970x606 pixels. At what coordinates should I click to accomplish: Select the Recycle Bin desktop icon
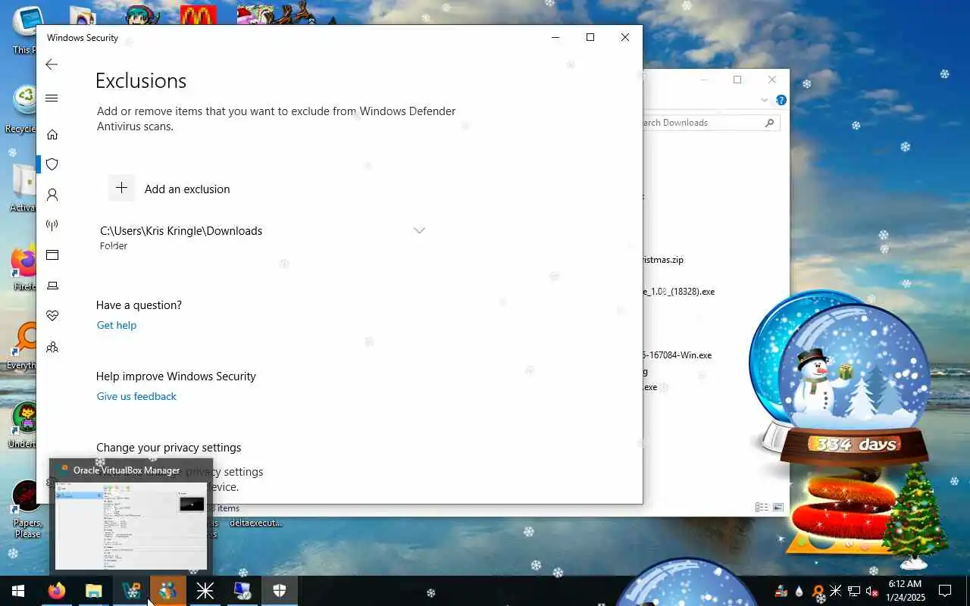point(23,109)
